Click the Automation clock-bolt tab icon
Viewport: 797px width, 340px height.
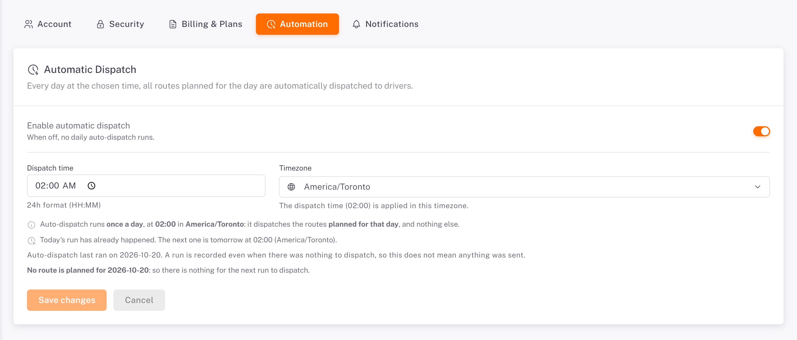[271, 24]
